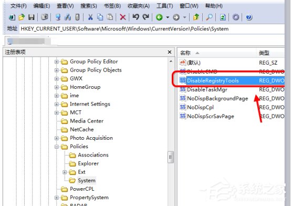This screenshot has height=206, width=291.
Task: Click the Save floppy disk icon
Action: click(x=32, y=17)
